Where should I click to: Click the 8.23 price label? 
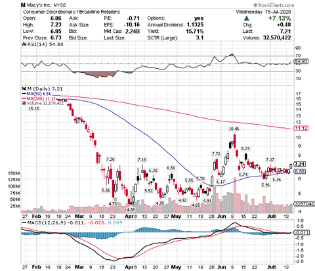[245, 148]
